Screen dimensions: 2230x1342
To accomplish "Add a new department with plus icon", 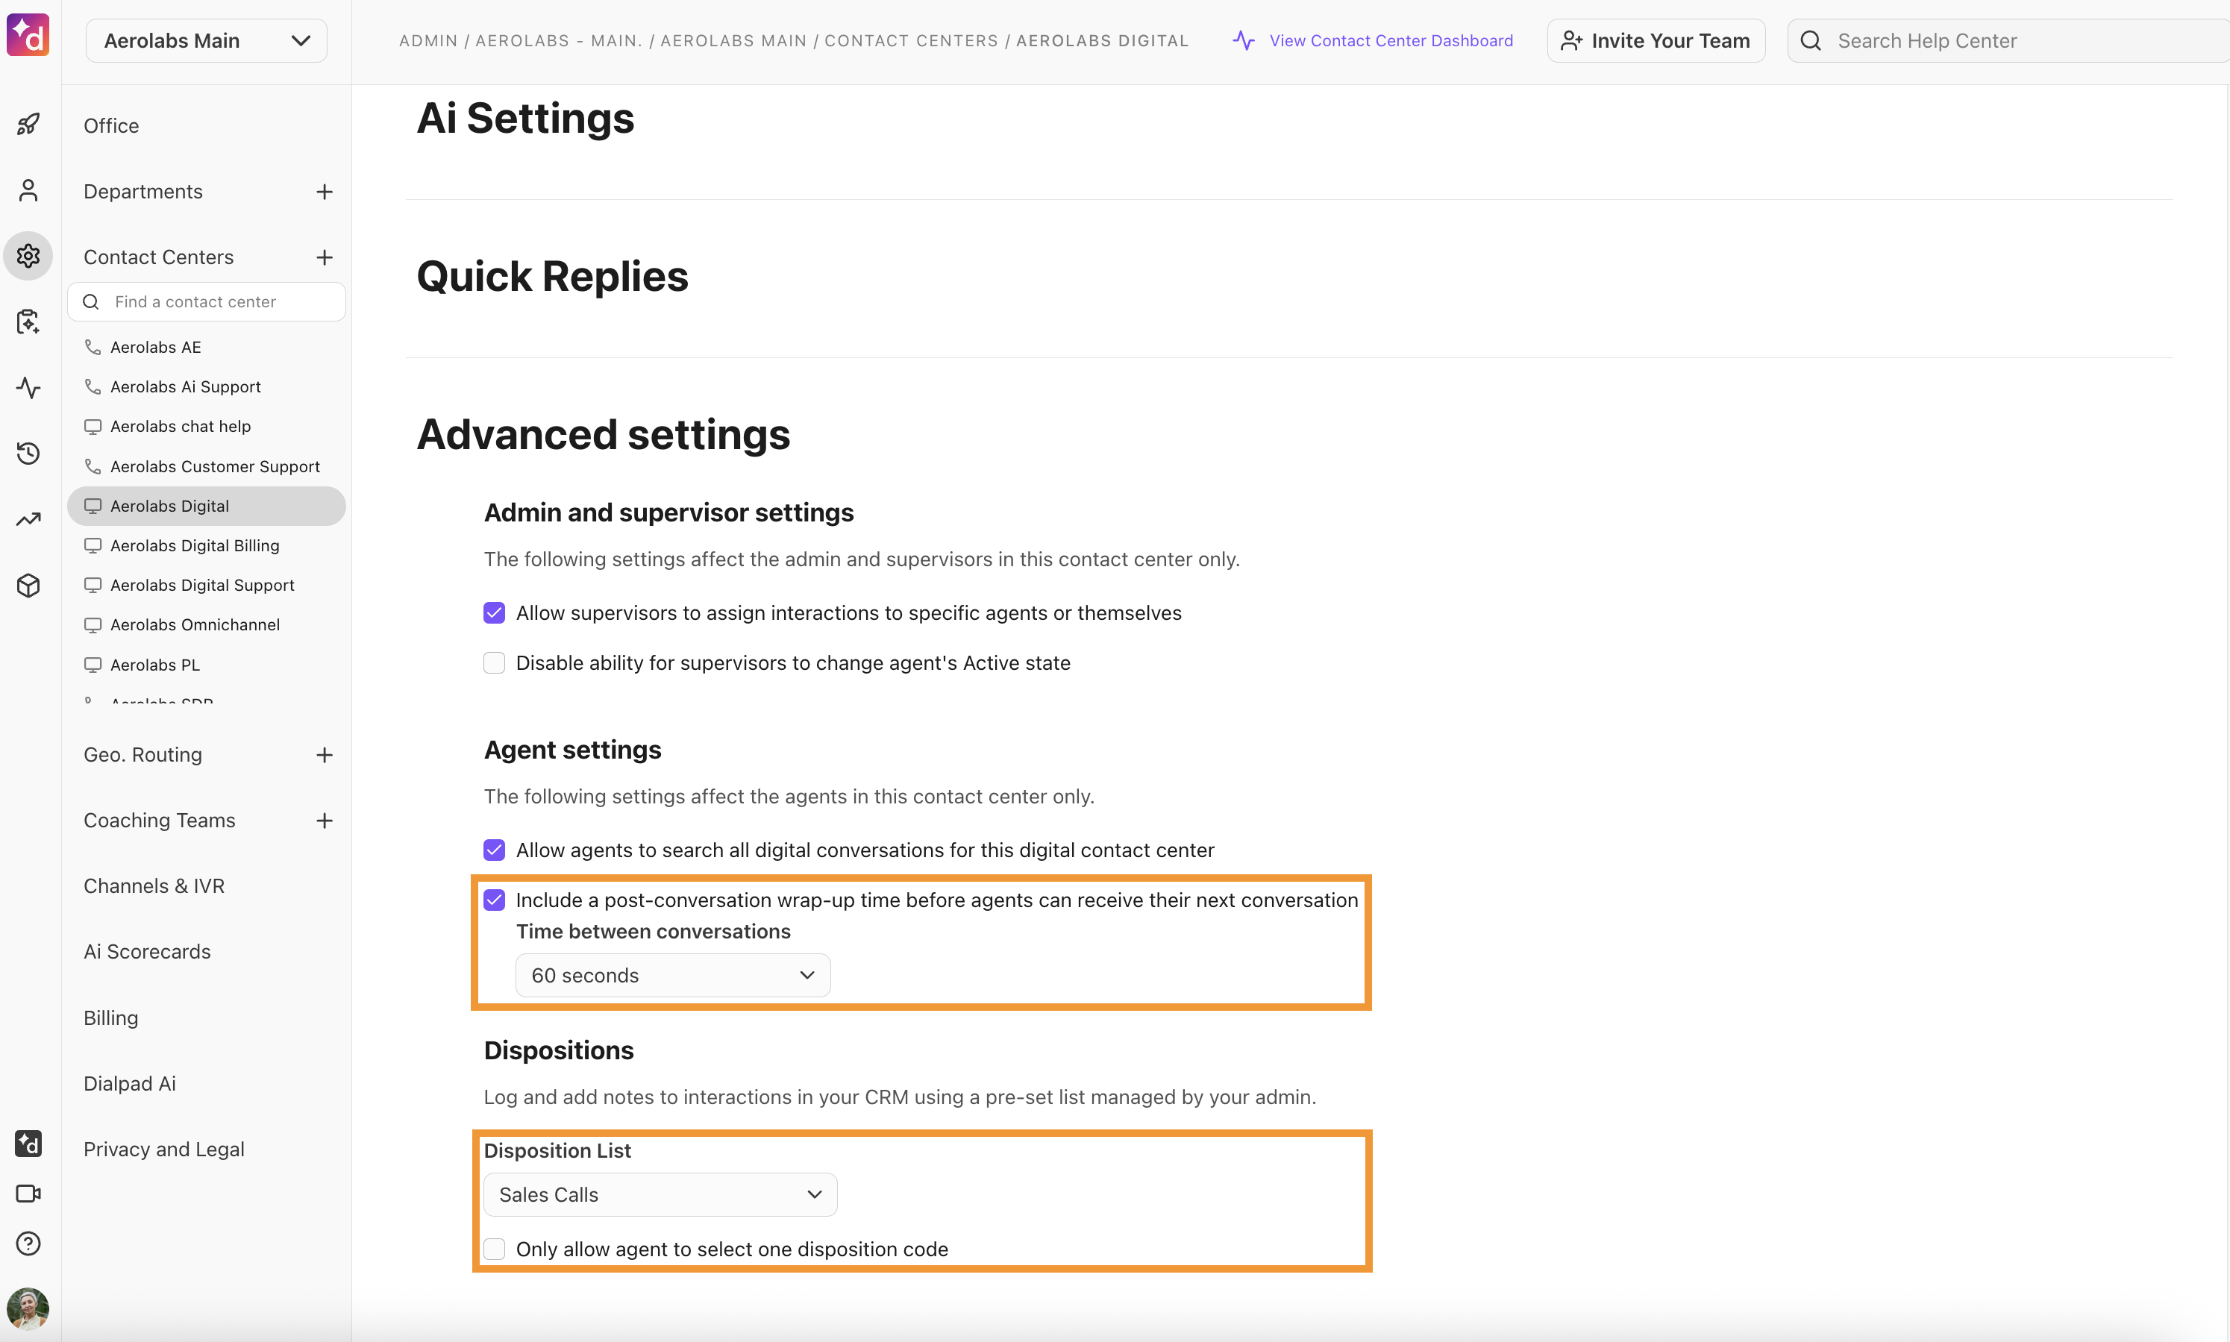I will (x=325, y=192).
